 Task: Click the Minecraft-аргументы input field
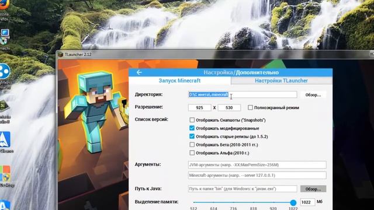(257, 176)
